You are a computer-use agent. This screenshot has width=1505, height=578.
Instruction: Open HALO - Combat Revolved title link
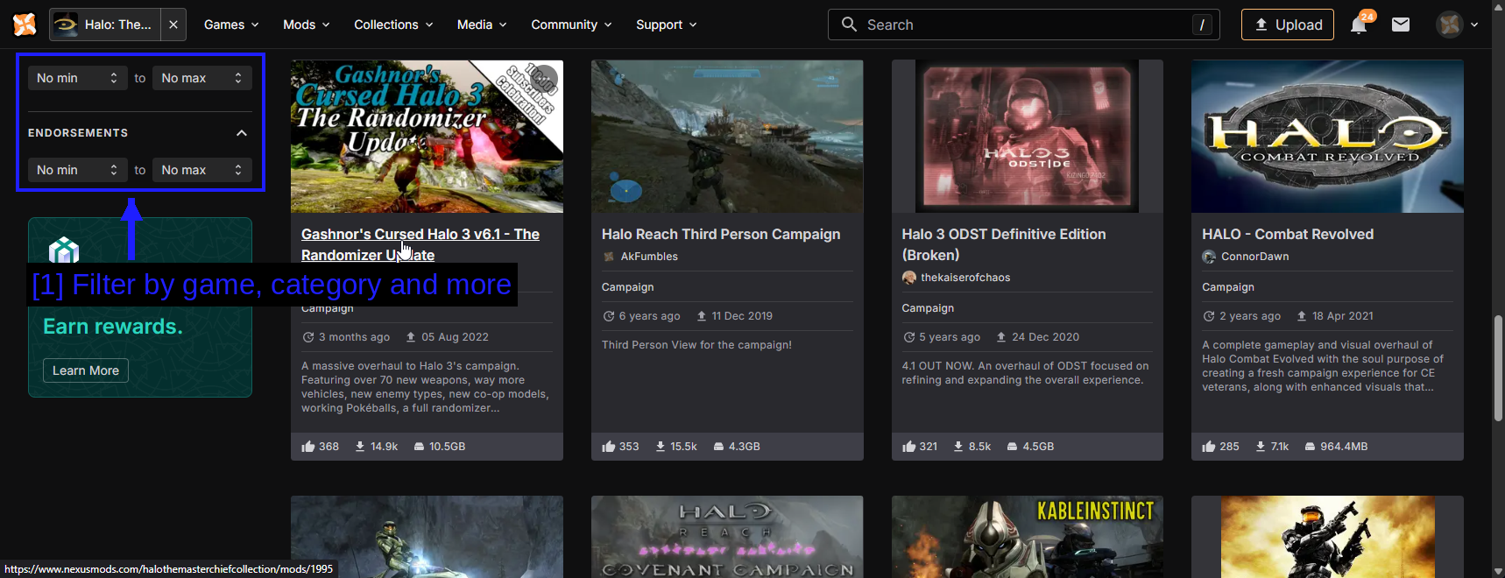coord(1288,234)
